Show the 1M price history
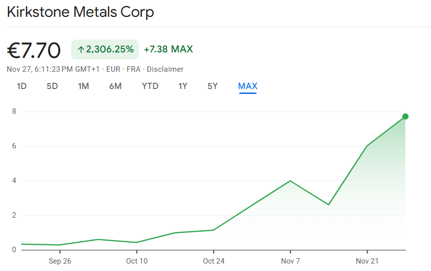431x271 pixels. tap(84, 86)
